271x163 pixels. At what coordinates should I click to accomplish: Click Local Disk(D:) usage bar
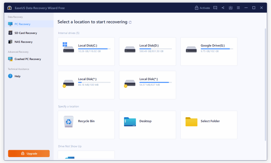156,49
